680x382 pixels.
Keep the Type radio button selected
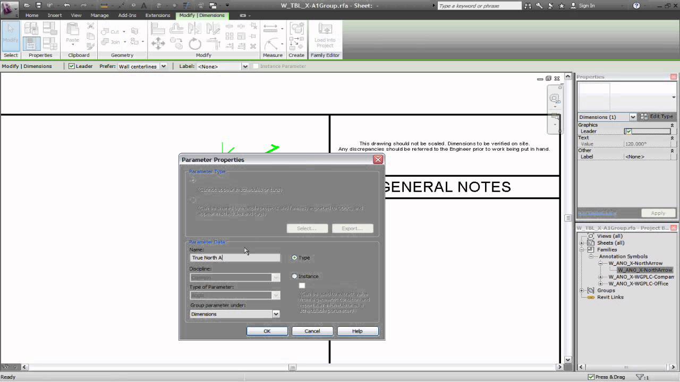pyautogui.click(x=294, y=257)
